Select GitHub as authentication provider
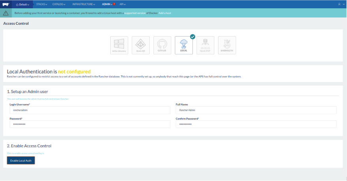 [x=162, y=45]
